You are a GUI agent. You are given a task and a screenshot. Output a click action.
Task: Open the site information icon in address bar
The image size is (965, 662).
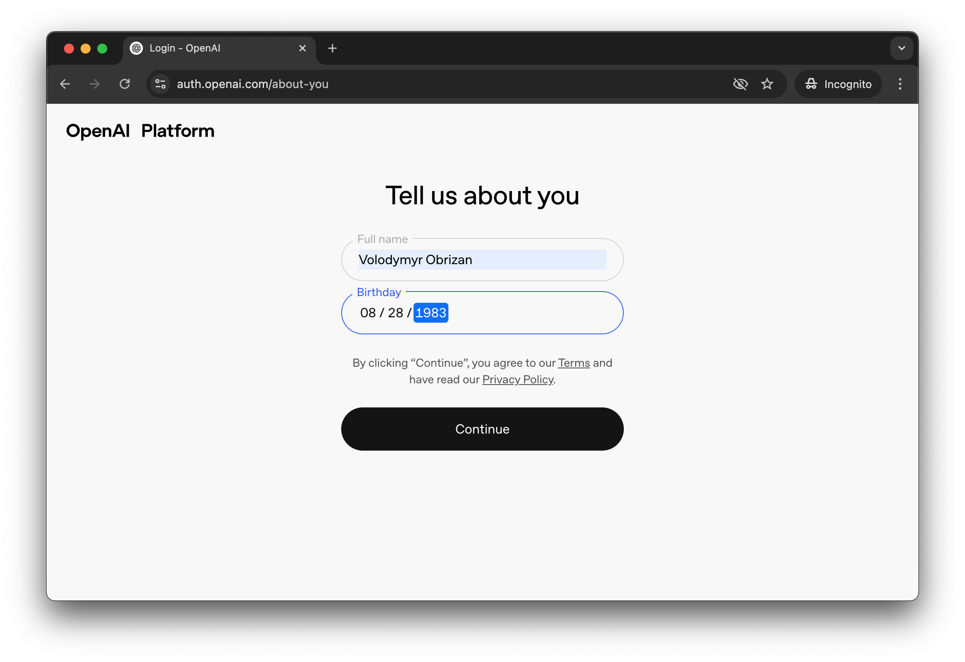pos(160,84)
